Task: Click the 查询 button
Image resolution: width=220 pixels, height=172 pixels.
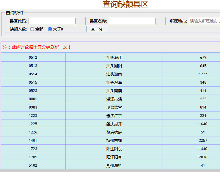Action: click(x=97, y=29)
